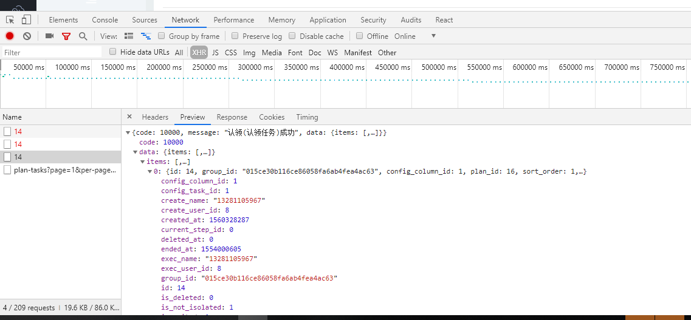Select the plan-tasks request entry
Screen dimensions: 691x320
click(64, 170)
